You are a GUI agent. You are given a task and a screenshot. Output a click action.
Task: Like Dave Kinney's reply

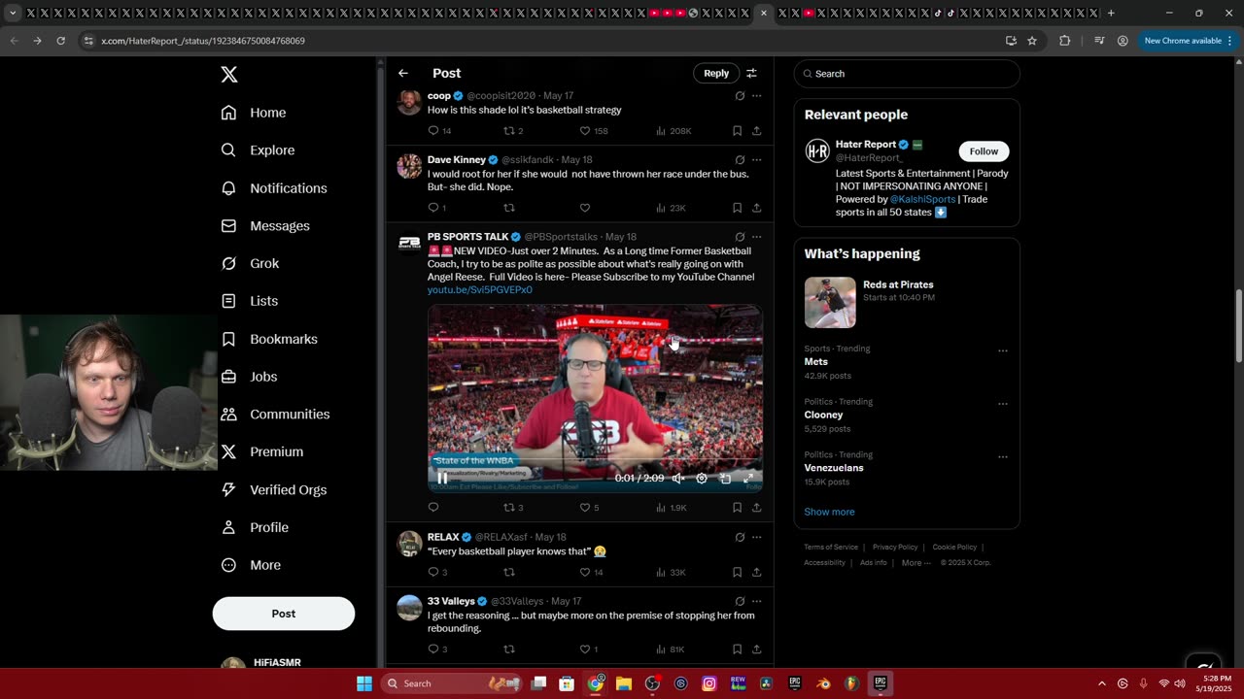click(x=585, y=208)
